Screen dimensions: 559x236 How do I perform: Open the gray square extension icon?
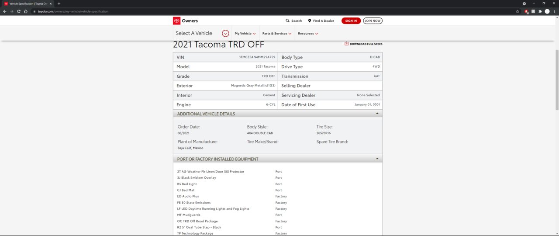(533, 11)
